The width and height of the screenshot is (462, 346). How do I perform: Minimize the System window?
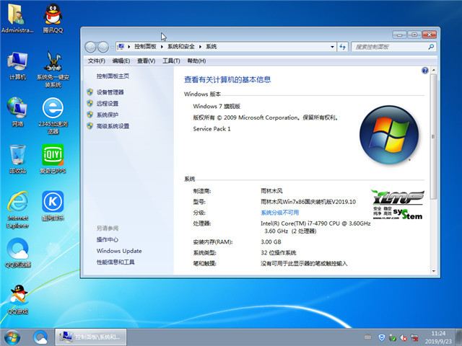(x=399, y=35)
